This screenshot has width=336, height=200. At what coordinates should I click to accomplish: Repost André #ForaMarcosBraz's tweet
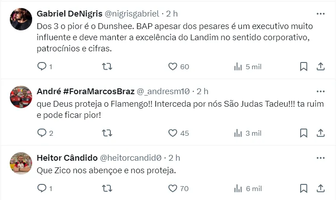coord(107,133)
